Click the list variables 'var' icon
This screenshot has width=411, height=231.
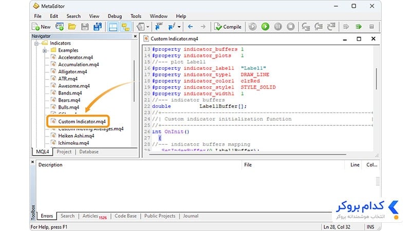click(159, 27)
